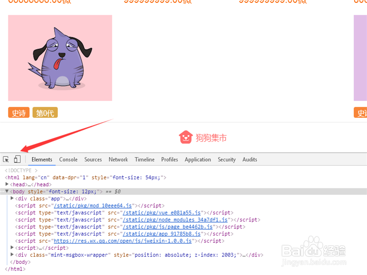Toggle the device toolbar icon
This screenshot has width=367, height=275.
coord(17,159)
